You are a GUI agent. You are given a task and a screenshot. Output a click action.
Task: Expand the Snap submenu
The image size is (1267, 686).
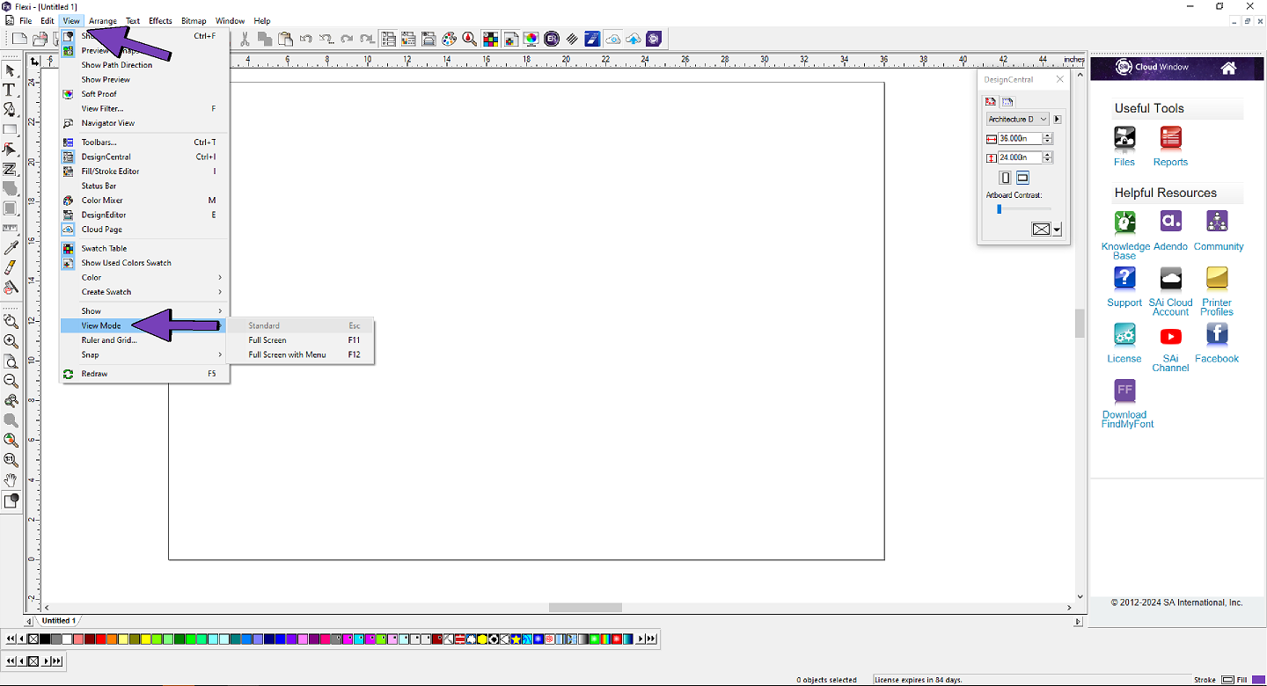[x=91, y=354]
